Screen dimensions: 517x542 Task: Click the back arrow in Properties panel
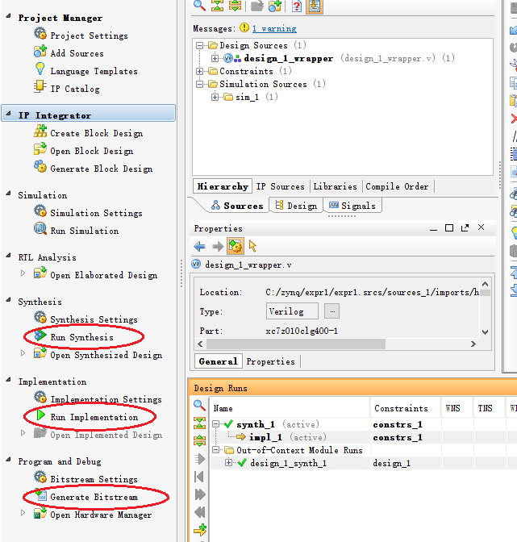tap(200, 246)
